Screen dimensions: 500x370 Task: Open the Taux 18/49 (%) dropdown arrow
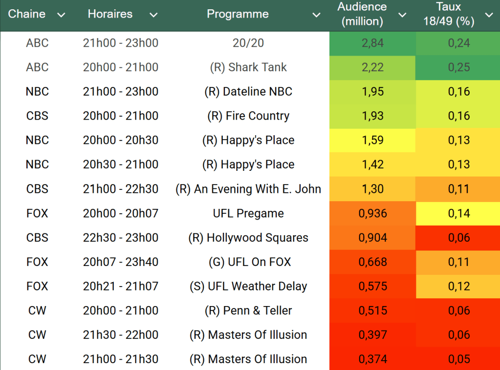pyautogui.click(x=489, y=15)
